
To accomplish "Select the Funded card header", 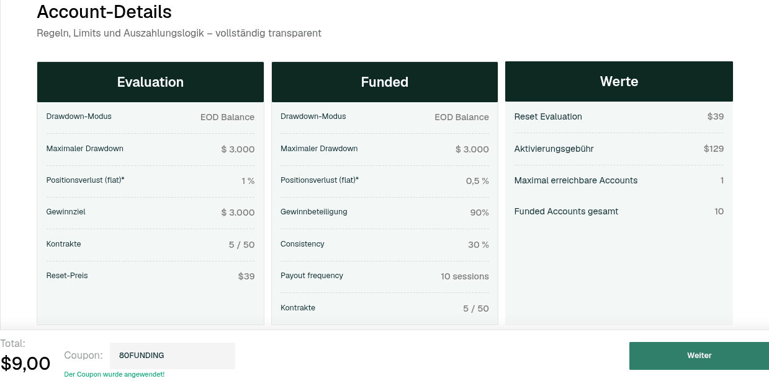I will [385, 82].
